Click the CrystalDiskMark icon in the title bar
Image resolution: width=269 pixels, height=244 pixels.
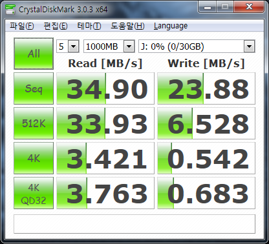10,9
